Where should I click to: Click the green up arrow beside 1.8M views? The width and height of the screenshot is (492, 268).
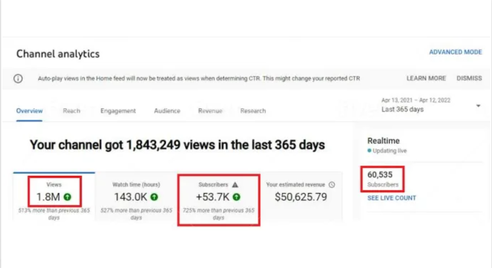(x=68, y=197)
